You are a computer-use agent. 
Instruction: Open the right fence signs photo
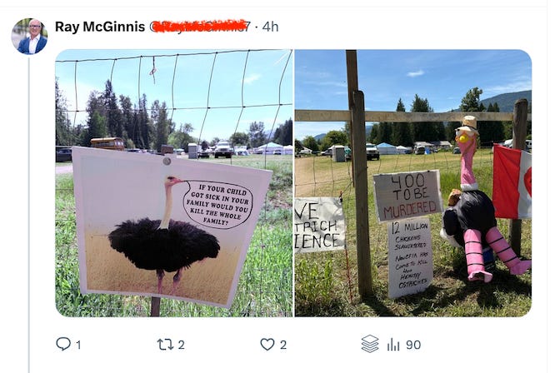click(x=413, y=183)
